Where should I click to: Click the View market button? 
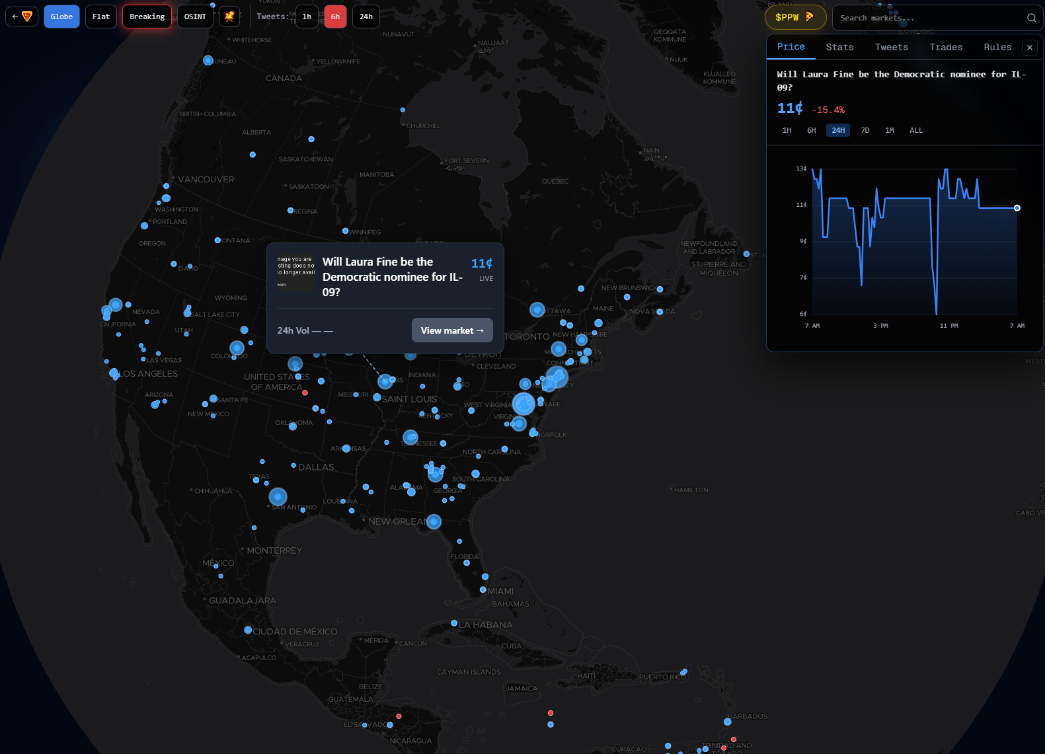[452, 330]
